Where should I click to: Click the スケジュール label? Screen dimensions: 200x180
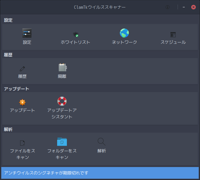[173, 42]
